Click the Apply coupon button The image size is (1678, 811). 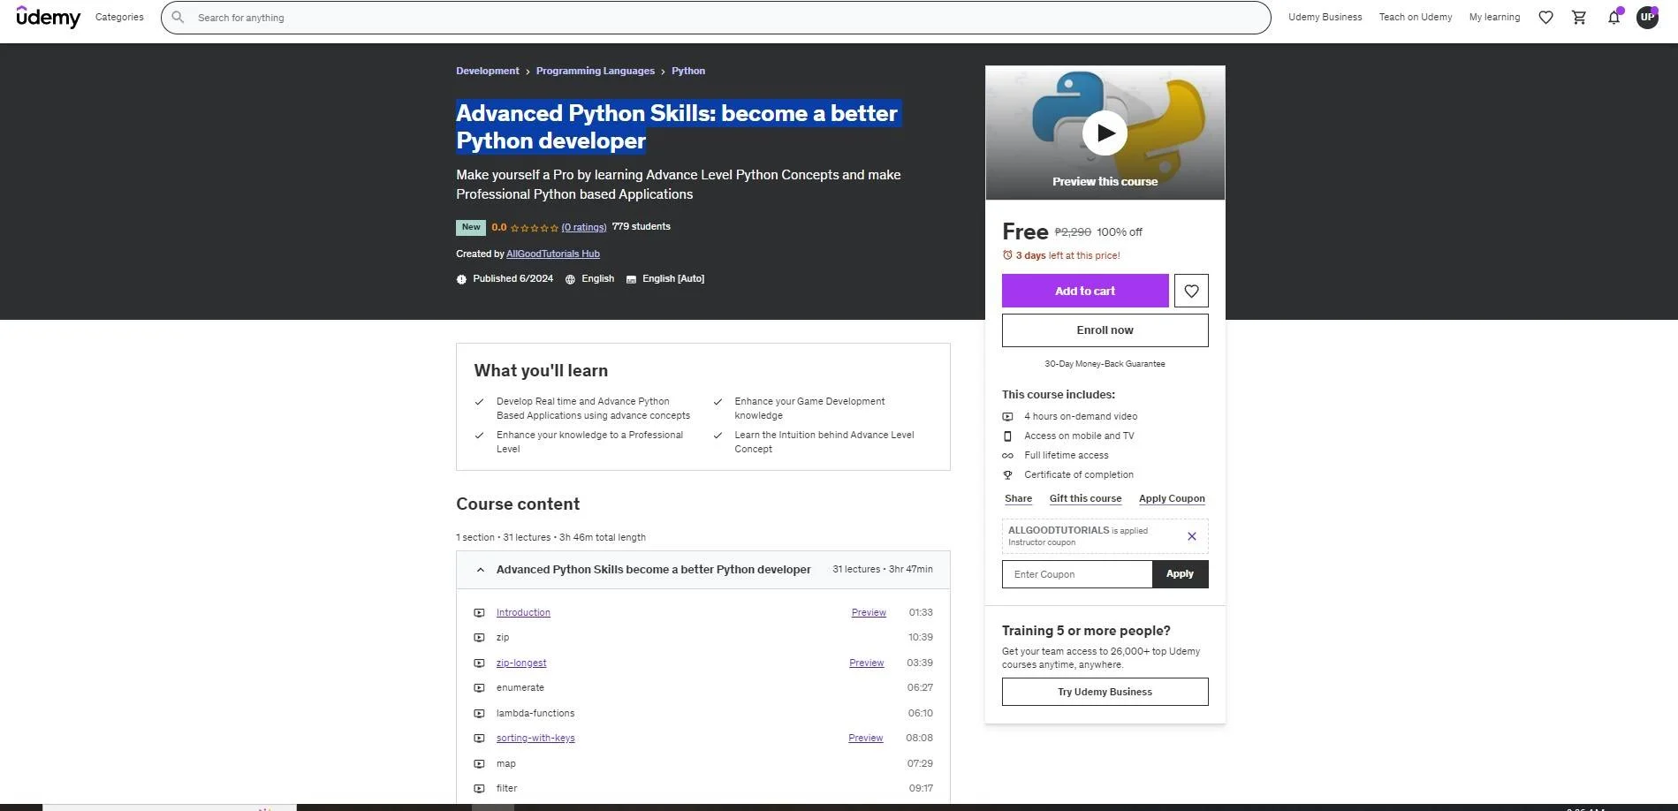[x=1180, y=574]
